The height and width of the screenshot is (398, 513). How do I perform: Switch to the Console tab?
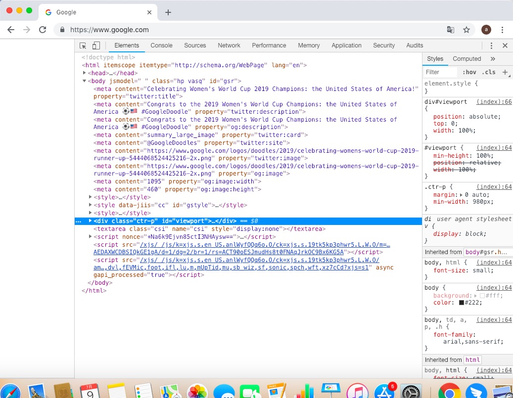[161, 45]
